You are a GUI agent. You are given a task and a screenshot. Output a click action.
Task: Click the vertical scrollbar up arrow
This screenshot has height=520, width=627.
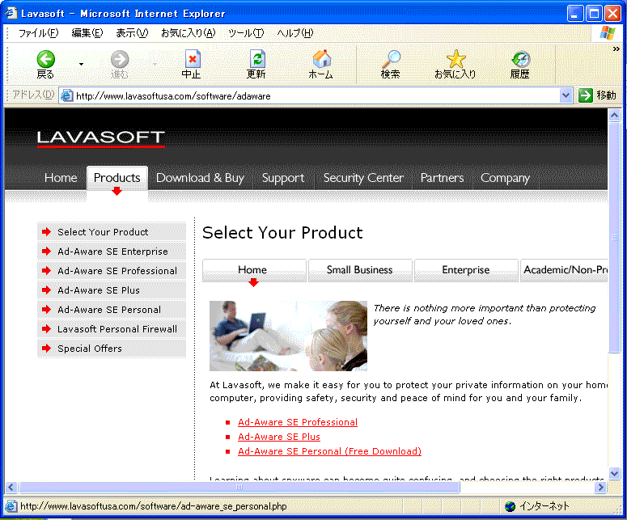tap(614, 116)
